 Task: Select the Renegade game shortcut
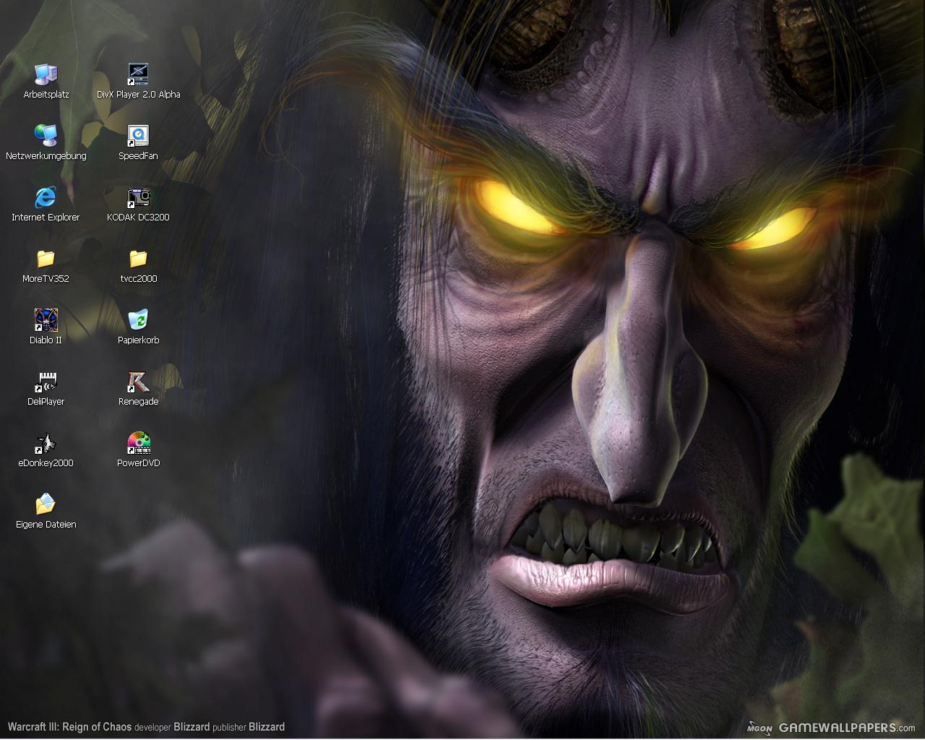tap(138, 381)
